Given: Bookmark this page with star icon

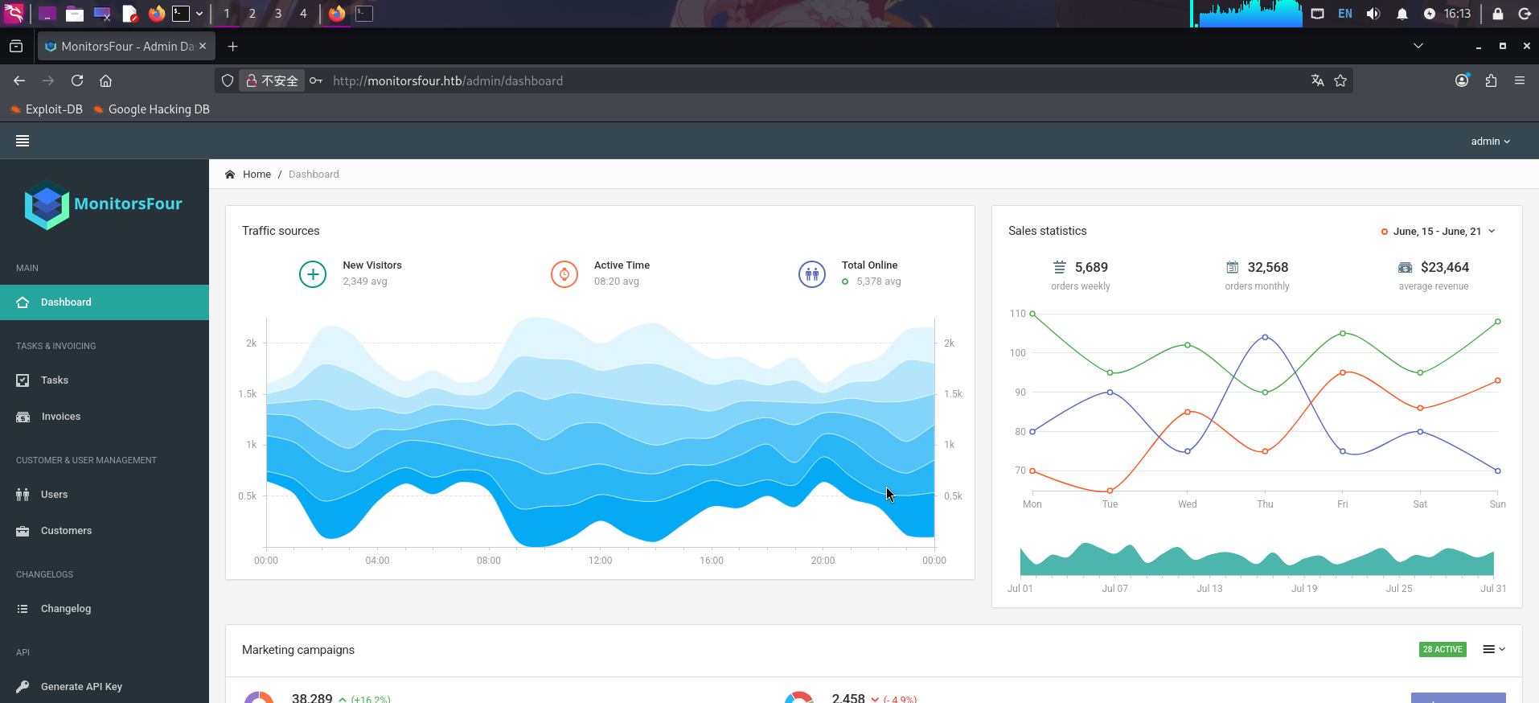Looking at the screenshot, I should tap(1340, 80).
